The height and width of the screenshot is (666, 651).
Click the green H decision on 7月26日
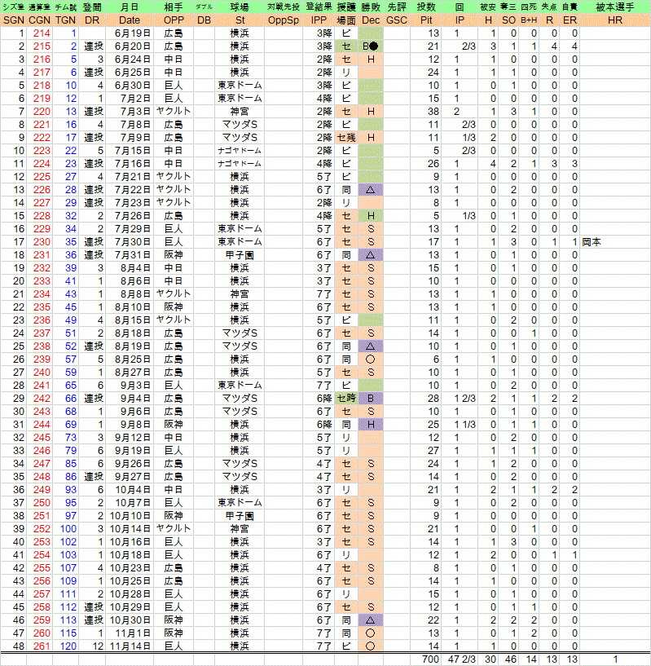371,216
